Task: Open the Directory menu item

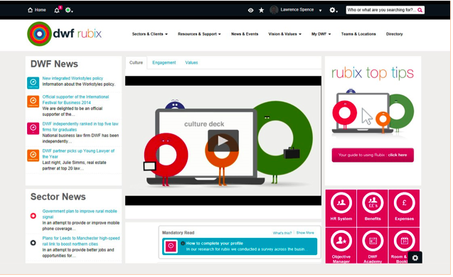Action: coord(395,34)
